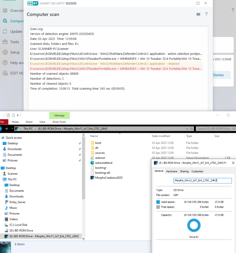Select the boot folder icon
The width and height of the screenshot is (236, 253).
[x=92, y=143]
